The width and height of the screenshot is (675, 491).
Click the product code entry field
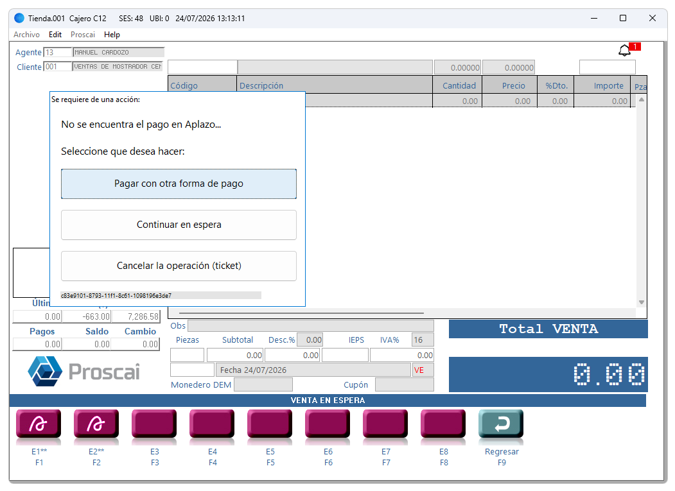click(x=202, y=67)
